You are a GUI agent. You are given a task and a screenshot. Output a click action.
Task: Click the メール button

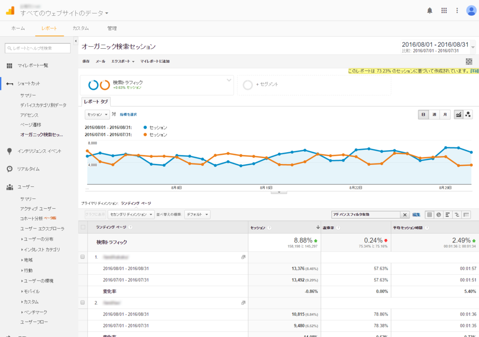(100, 61)
